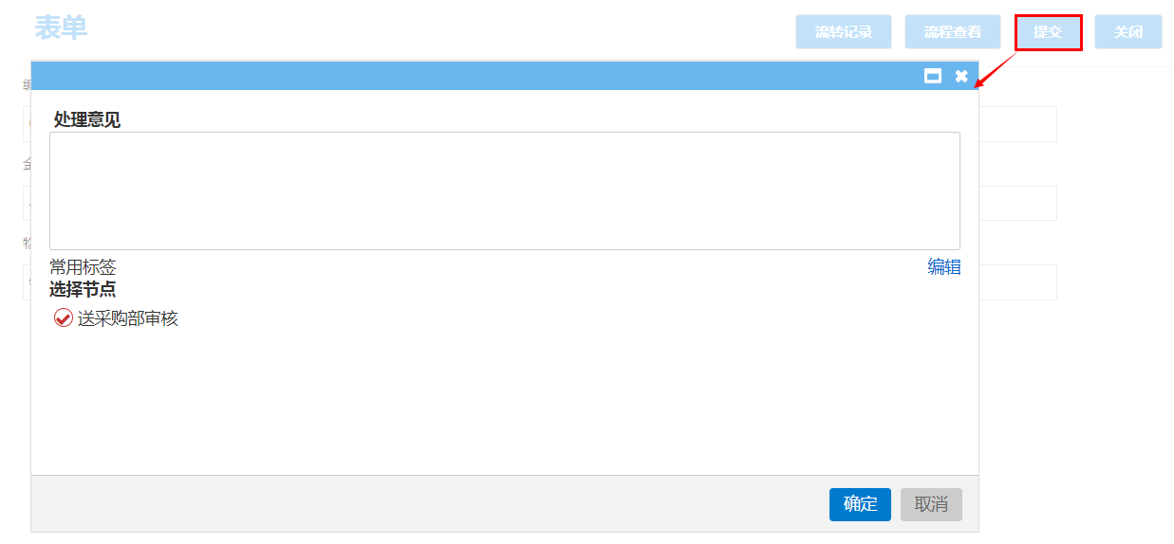The width and height of the screenshot is (1174, 544).
Task: Focus the 处理意见 text area
Action: [504, 190]
